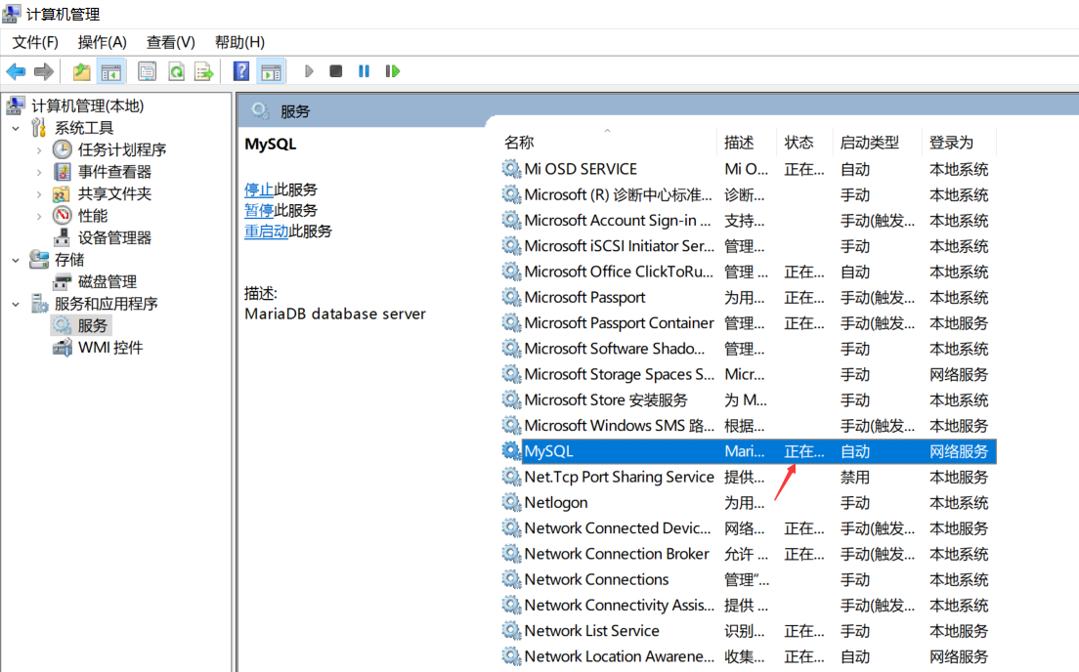Click the Export List toolbar icon

click(x=203, y=71)
